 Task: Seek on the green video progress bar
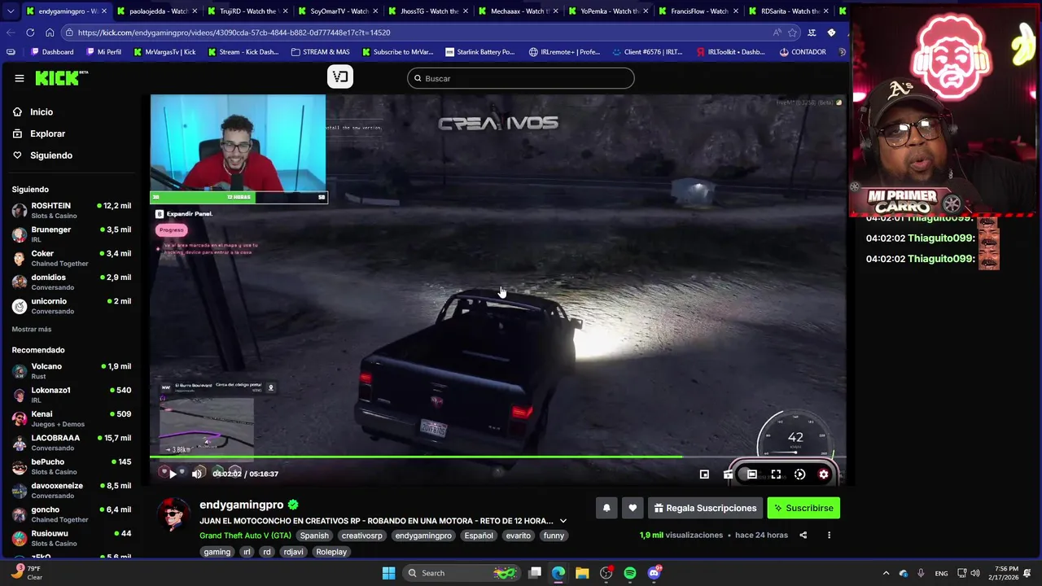pyautogui.click(x=497, y=457)
